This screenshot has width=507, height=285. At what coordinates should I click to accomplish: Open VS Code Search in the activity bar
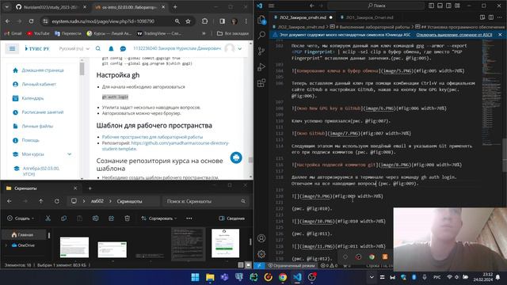click(x=261, y=35)
